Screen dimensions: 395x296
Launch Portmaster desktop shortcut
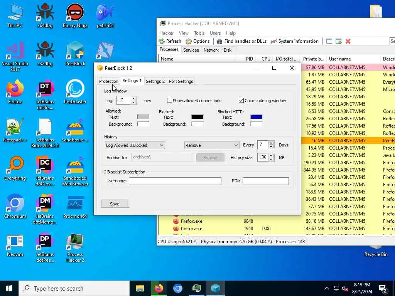click(75, 92)
